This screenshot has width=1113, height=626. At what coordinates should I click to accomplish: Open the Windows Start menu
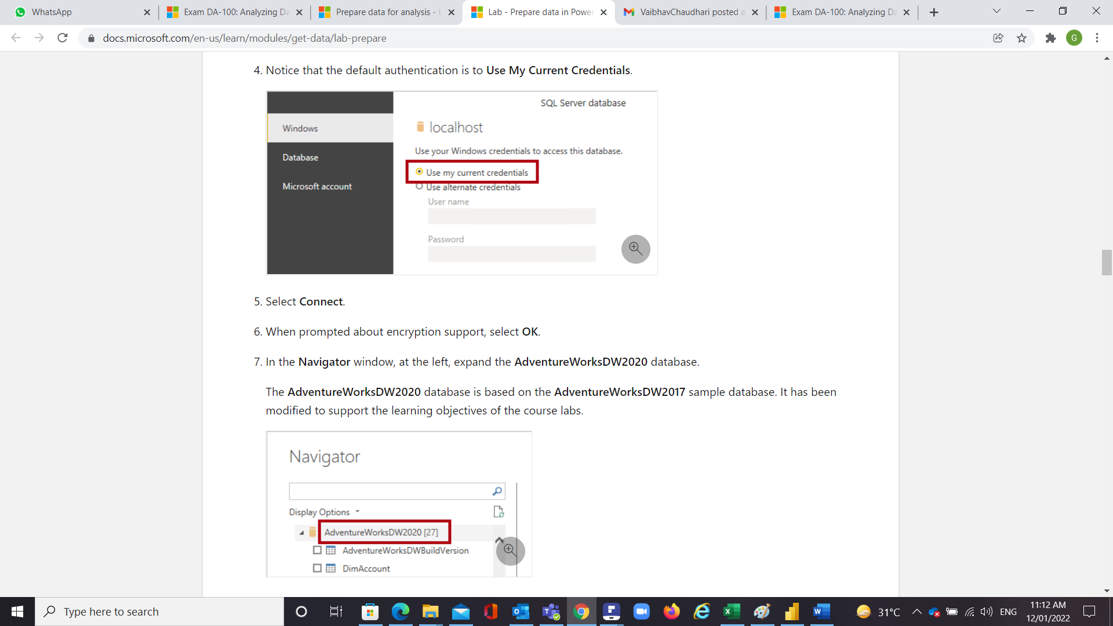click(x=17, y=612)
